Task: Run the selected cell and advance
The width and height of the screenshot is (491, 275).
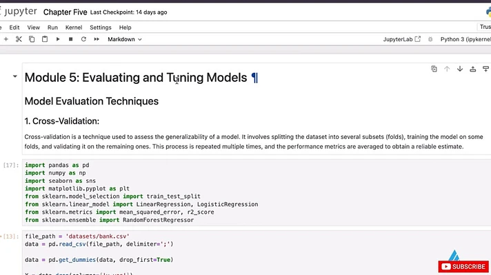Action: pyautogui.click(x=58, y=39)
